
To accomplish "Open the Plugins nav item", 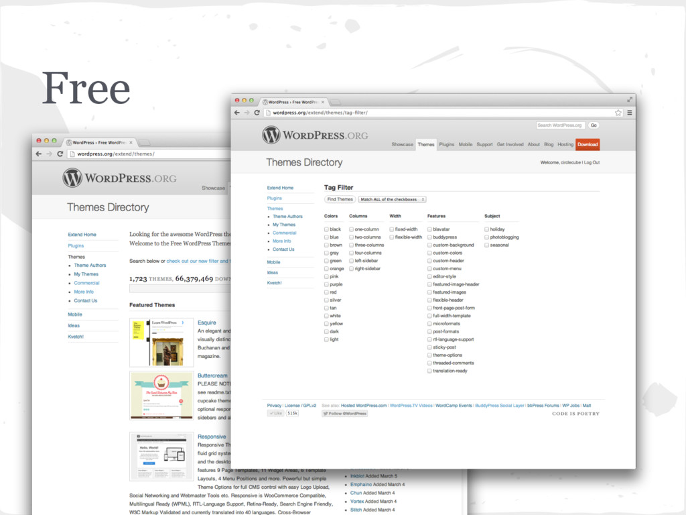I will [x=447, y=144].
